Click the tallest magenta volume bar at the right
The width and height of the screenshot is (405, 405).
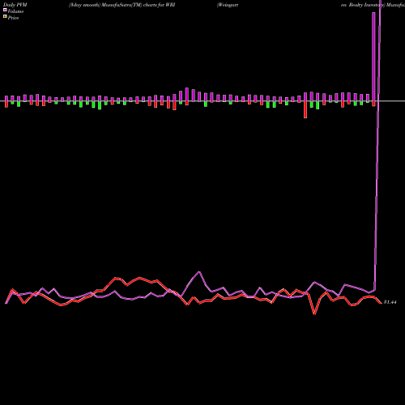coord(373,57)
